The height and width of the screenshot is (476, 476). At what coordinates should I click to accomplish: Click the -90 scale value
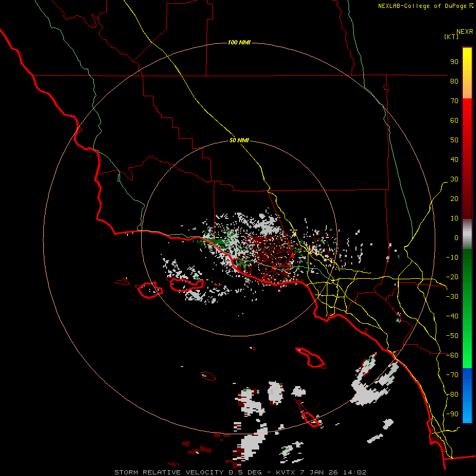452,414
